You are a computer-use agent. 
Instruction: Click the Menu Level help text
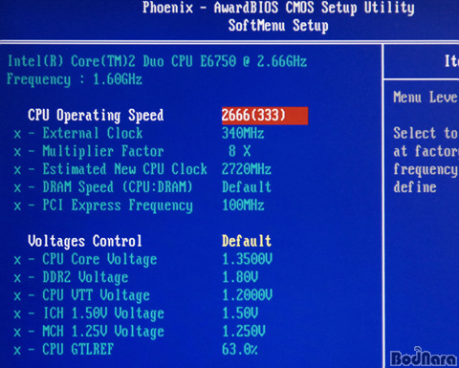[x=426, y=97]
